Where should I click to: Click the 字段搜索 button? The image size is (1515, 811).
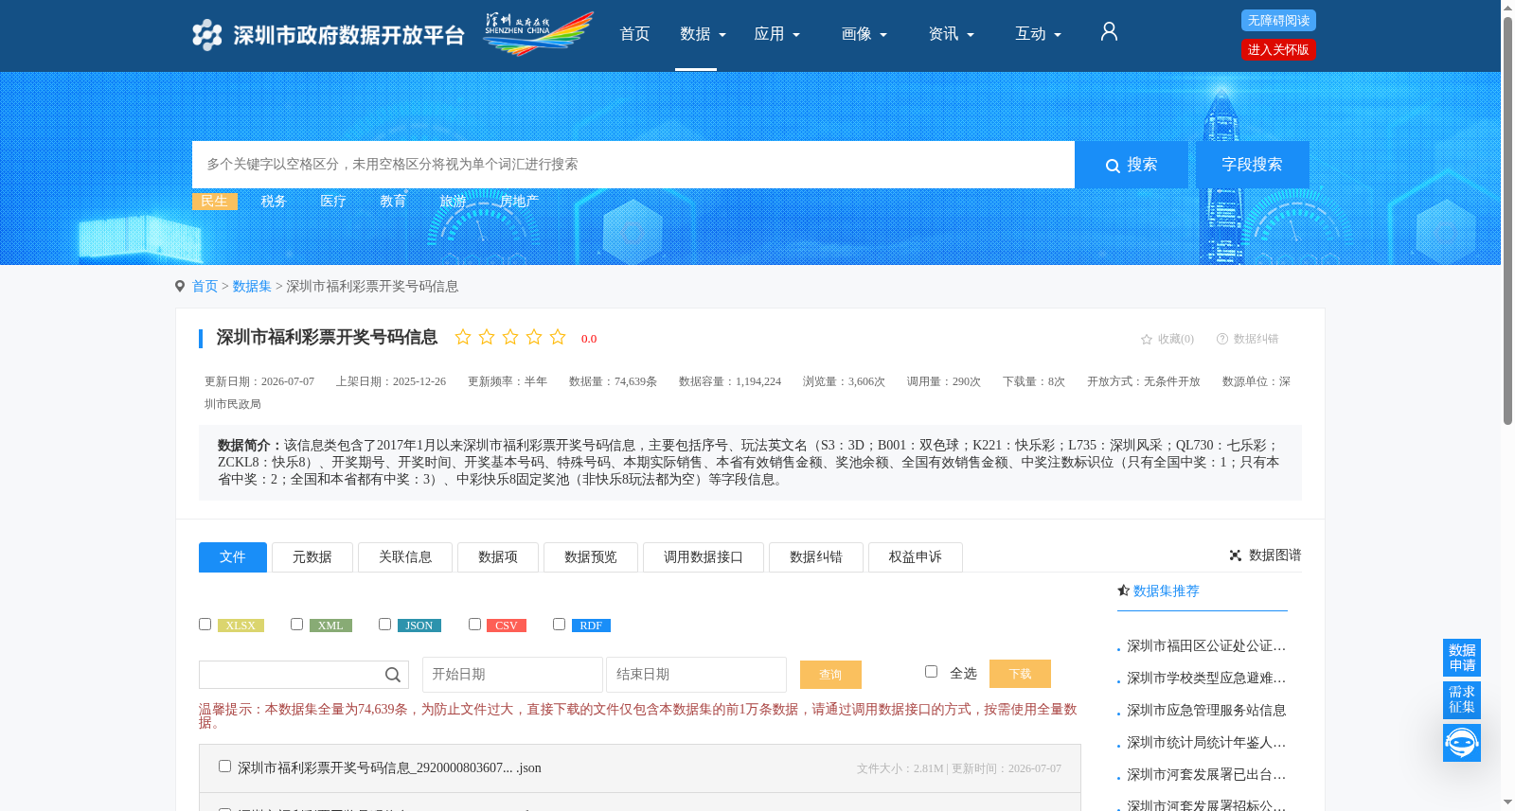pyautogui.click(x=1252, y=165)
